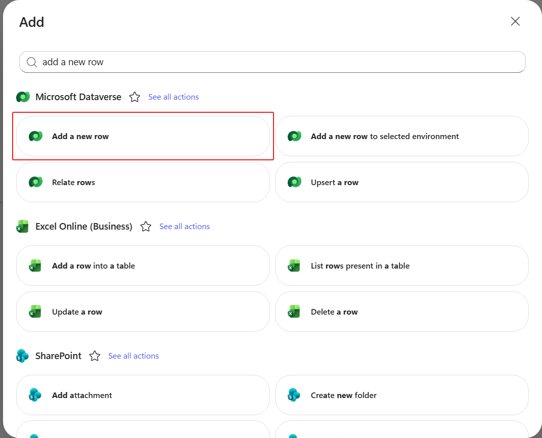Click the SharePoint connector header icon
The height and width of the screenshot is (438, 542).
(x=22, y=356)
